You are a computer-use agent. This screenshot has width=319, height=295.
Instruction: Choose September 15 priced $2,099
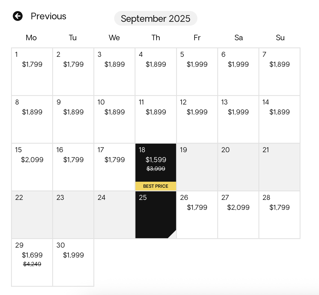pyautogui.click(x=32, y=167)
